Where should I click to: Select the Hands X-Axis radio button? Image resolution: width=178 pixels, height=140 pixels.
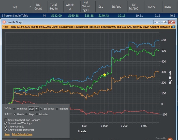click(x=15, y=114)
